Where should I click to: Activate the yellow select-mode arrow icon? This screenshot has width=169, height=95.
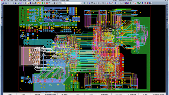[x=28, y=3]
